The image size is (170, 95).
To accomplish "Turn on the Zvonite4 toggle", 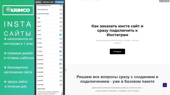I will [x=61, y=68].
